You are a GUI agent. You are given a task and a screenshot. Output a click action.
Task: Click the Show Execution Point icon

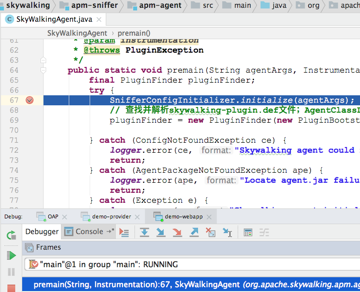tap(124, 232)
